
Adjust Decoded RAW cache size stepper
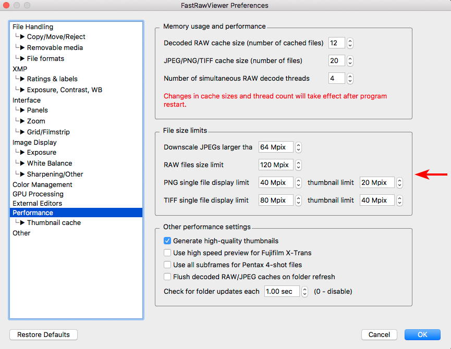click(x=350, y=43)
